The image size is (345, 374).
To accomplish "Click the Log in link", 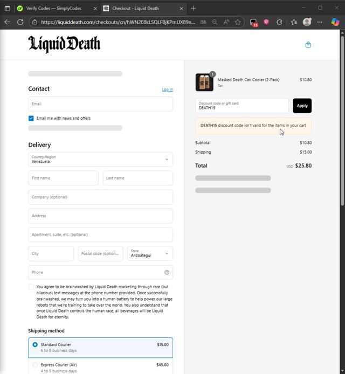I will 168,89.
